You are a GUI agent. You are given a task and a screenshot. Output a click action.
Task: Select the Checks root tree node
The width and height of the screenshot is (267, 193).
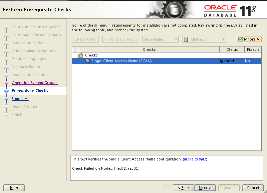coord(91,55)
